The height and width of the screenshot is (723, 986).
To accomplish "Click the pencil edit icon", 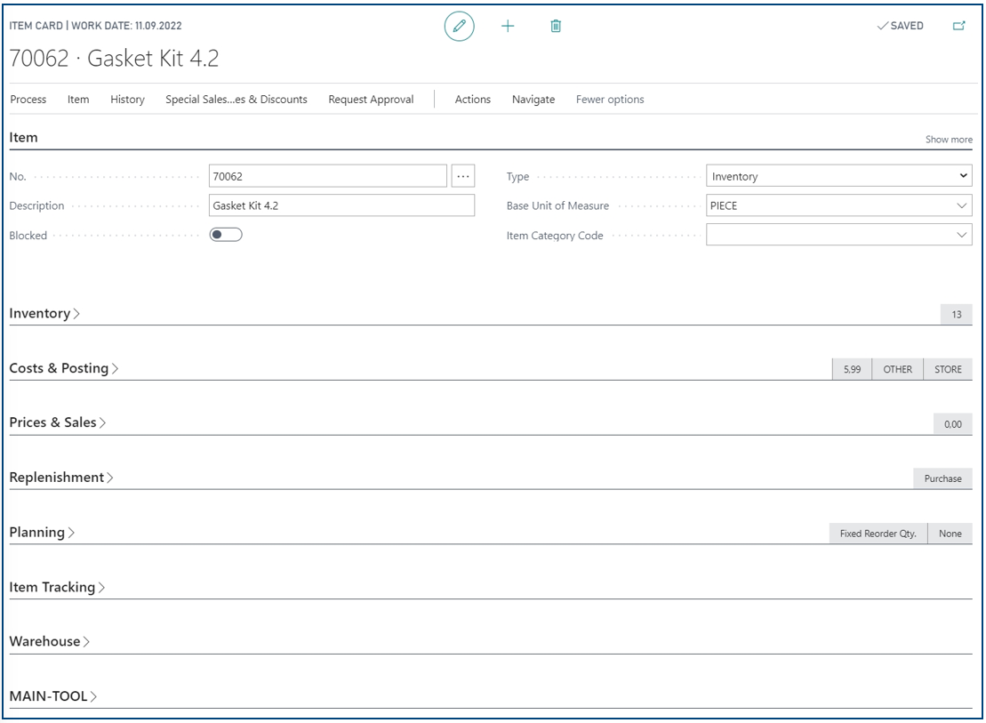I will (459, 26).
